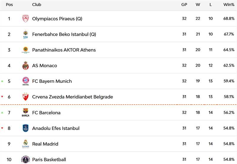Click the Paris Basketball logo

(x=25, y=159)
